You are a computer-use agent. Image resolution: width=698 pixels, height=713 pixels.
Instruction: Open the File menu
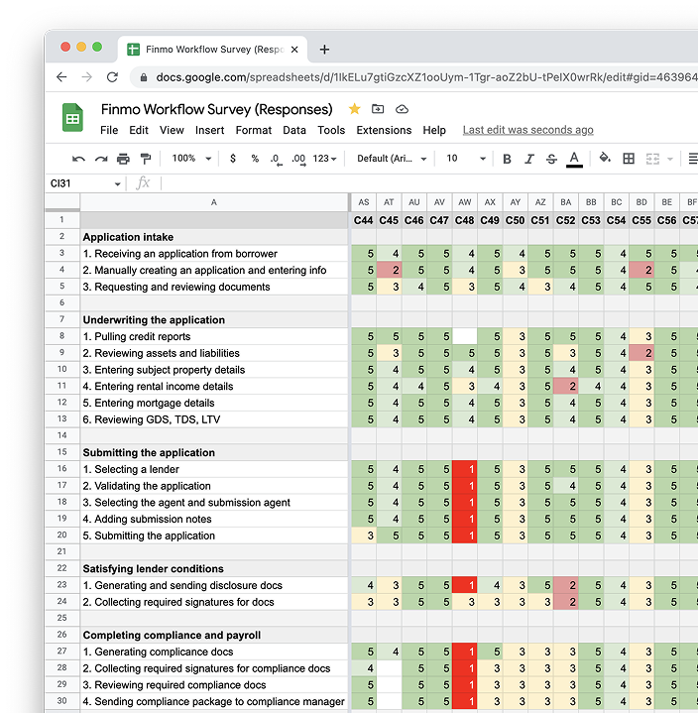coord(109,130)
